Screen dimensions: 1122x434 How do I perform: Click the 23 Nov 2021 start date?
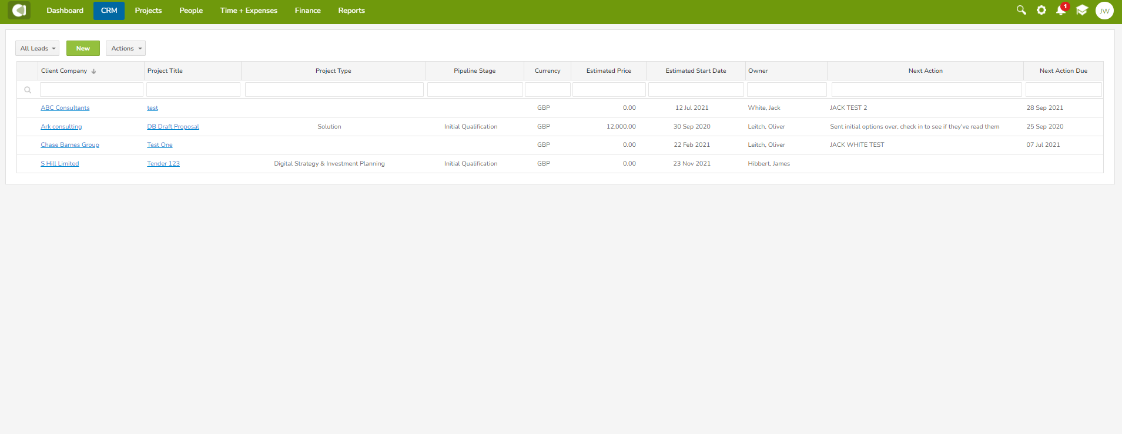point(692,164)
